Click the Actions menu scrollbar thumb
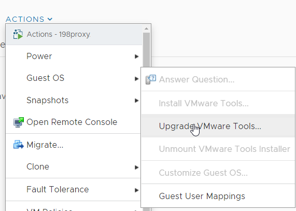 (x=146, y=50)
